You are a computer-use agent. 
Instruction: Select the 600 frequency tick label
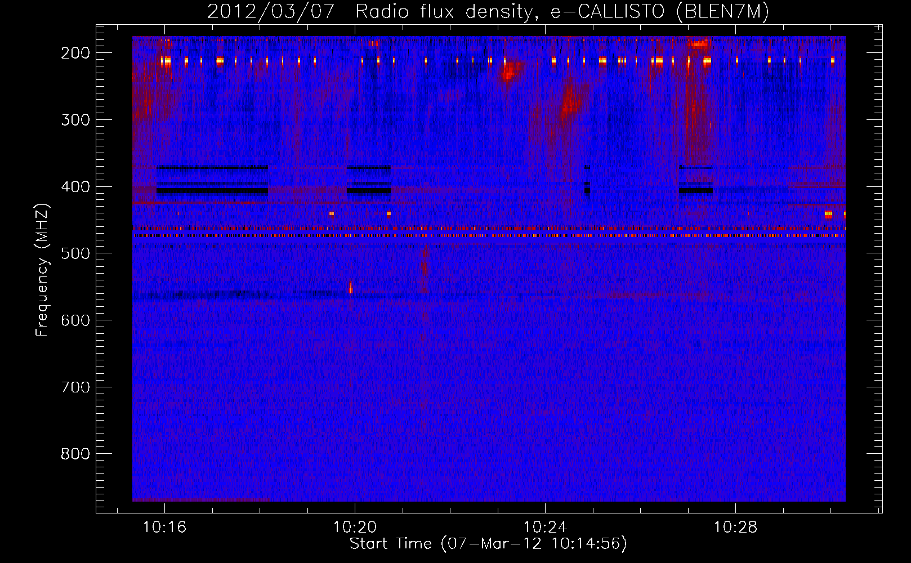(75, 320)
